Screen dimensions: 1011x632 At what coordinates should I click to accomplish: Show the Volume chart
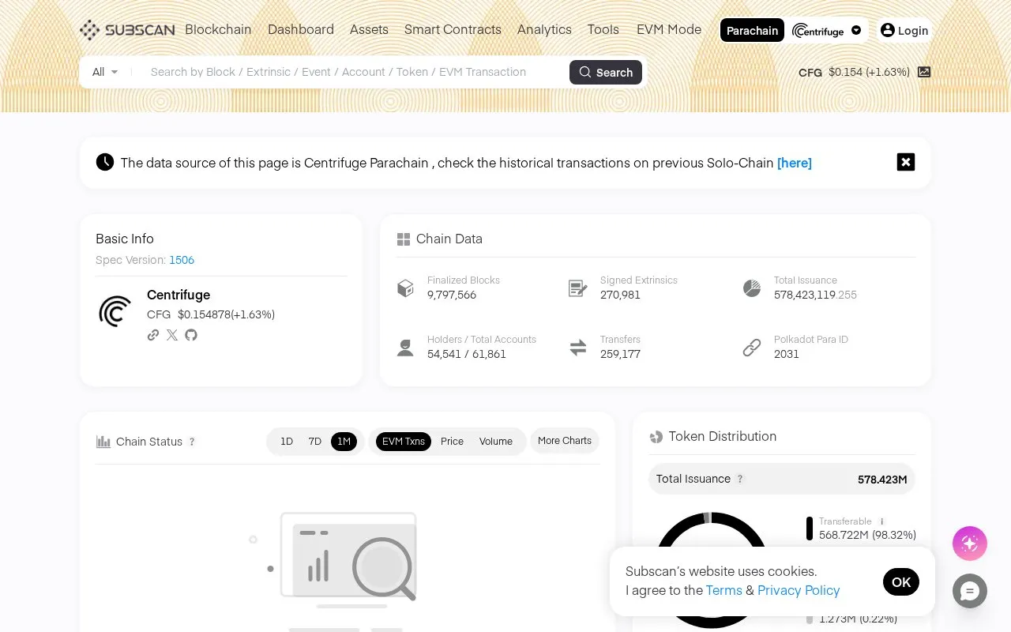click(x=496, y=442)
